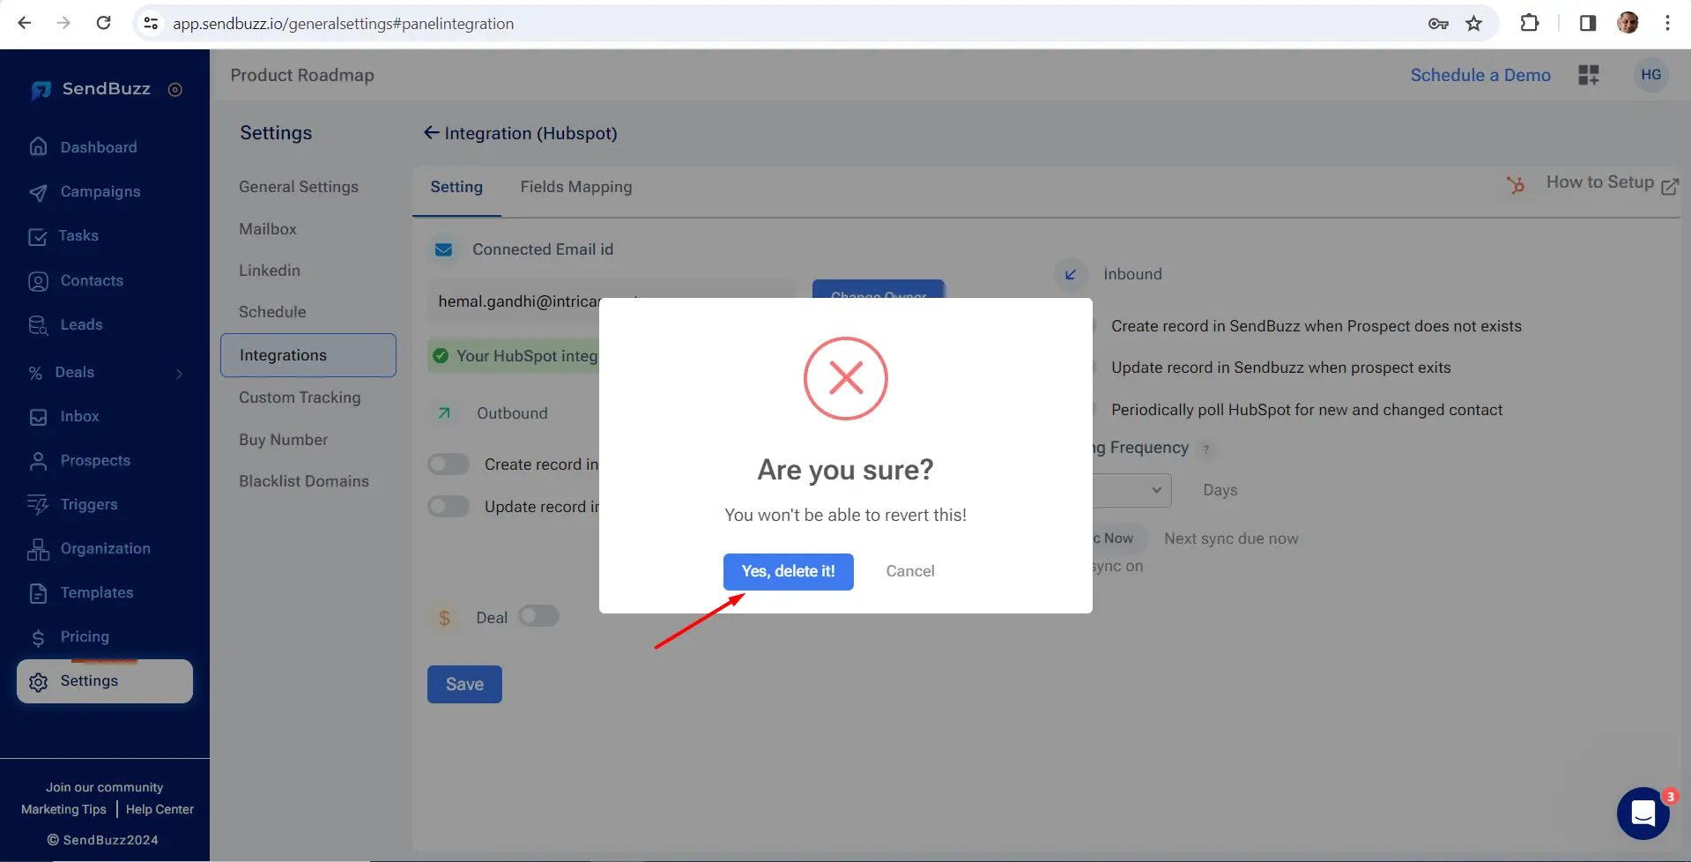The image size is (1691, 862).
Task: Toggle the Deal switch
Action: (x=538, y=616)
